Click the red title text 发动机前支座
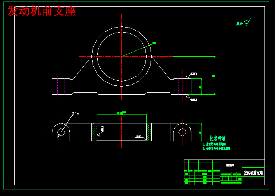Screen dimensions: 275x196 42,11
